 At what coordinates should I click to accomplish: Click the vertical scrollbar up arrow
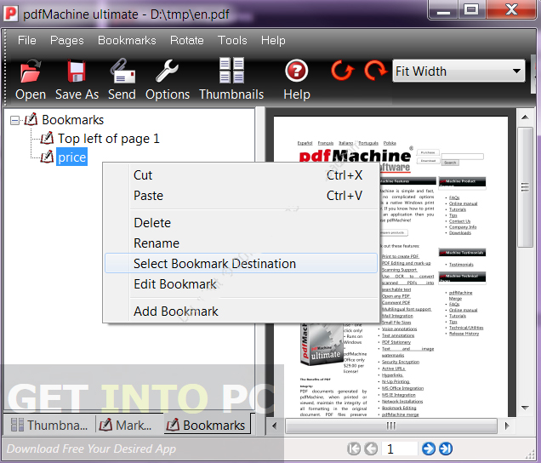click(525, 117)
